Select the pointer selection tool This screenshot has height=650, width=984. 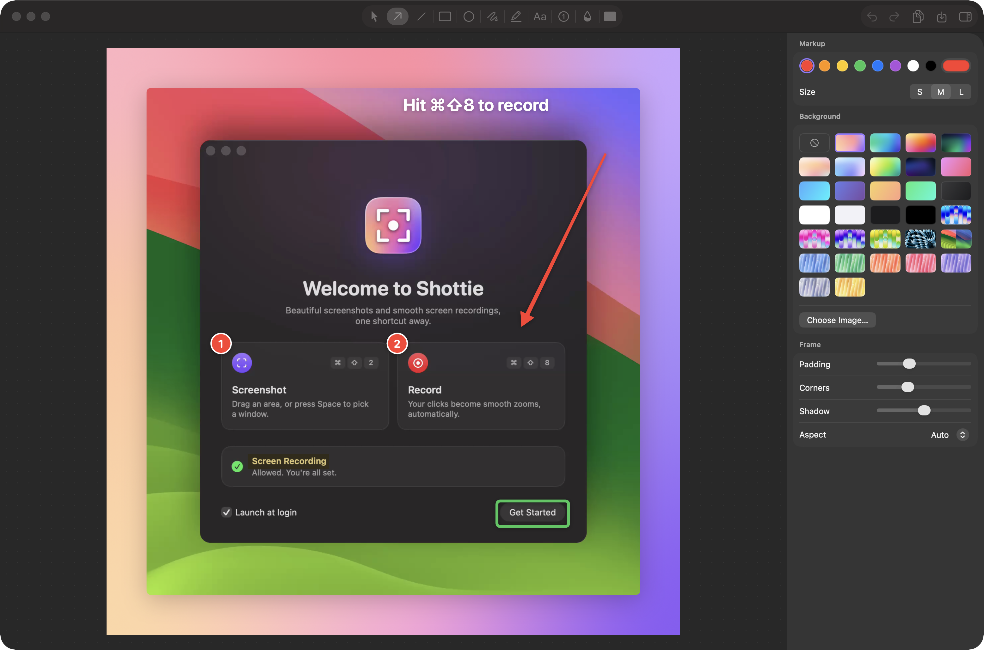pyautogui.click(x=374, y=16)
